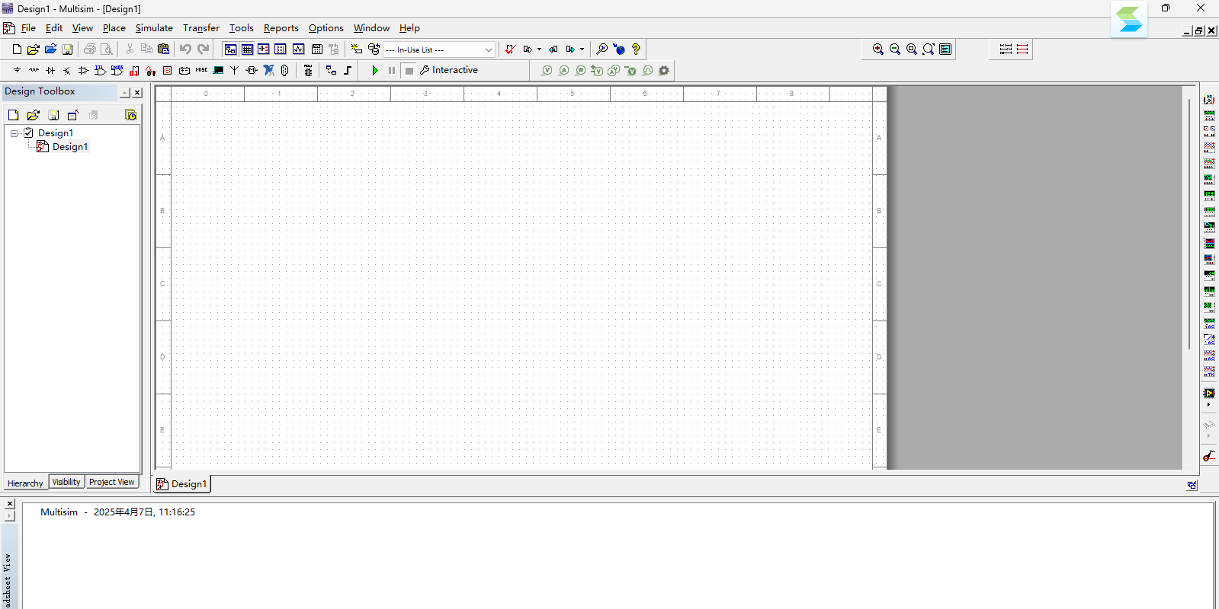Image resolution: width=1219 pixels, height=609 pixels.
Task: Place current clamp probe instrument
Action: pos(1209,456)
